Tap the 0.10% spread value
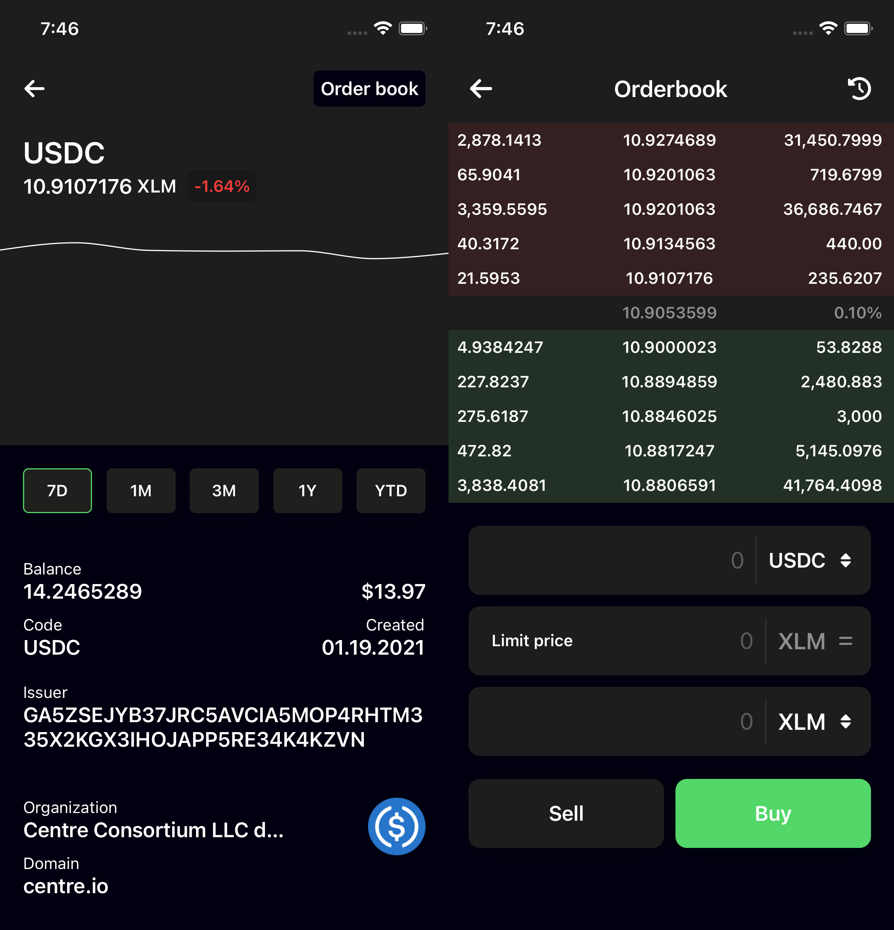The height and width of the screenshot is (930, 894). click(x=858, y=313)
